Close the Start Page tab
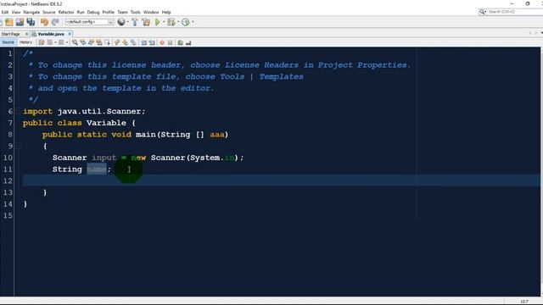The image size is (543, 305). click(26, 34)
